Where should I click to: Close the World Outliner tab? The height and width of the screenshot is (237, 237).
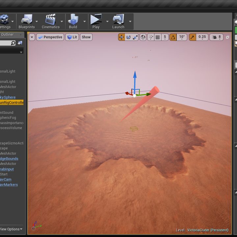21,35
